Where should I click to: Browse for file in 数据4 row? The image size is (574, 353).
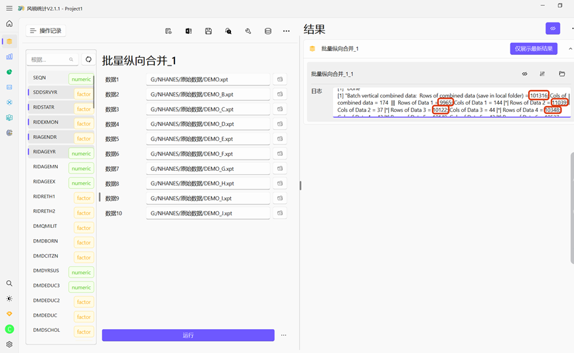280,124
